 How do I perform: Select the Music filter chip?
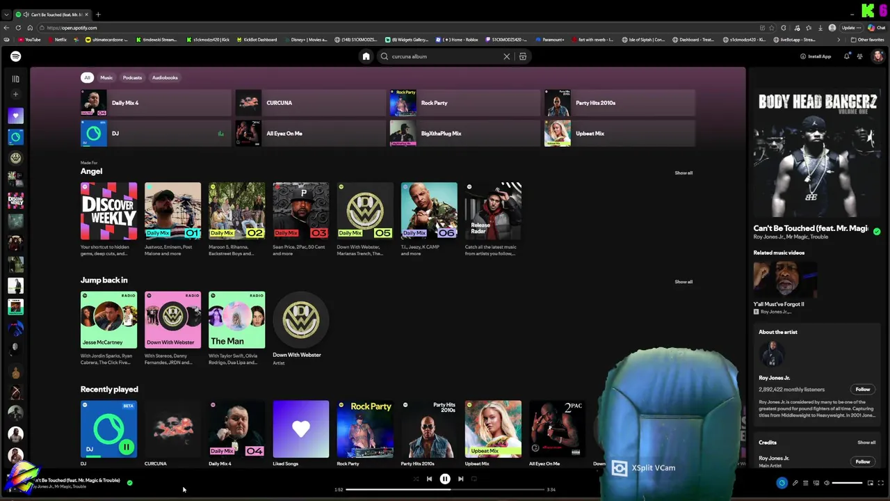pyautogui.click(x=106, y=77)
